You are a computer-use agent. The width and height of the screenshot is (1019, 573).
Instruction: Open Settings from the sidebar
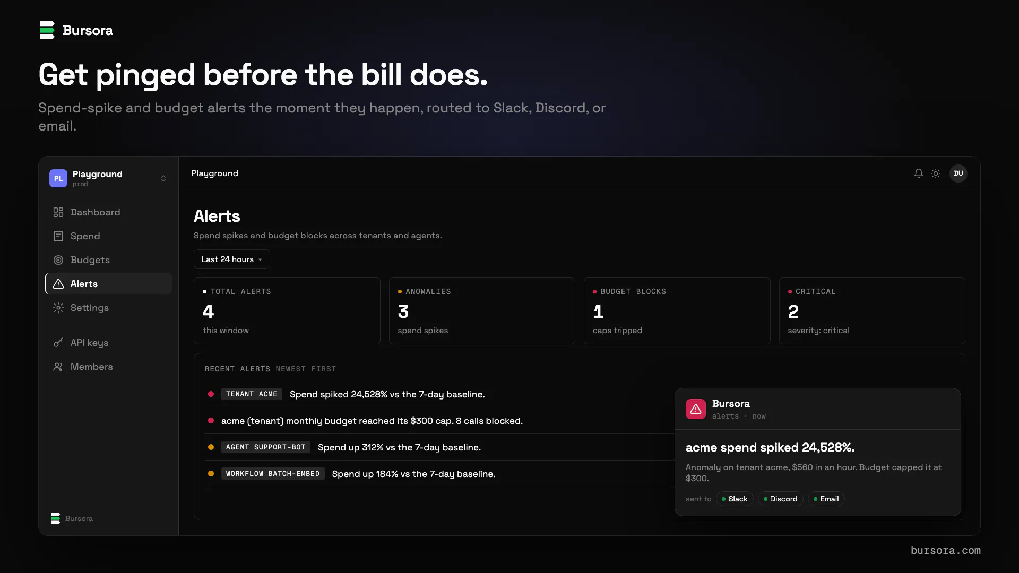[108, 308]
